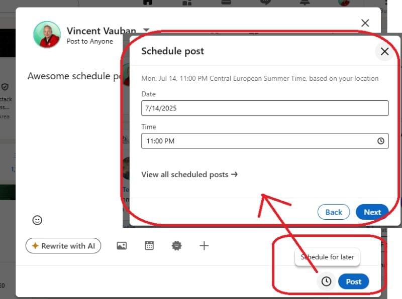Open the Date field showing 7/14/2025
Viewport: 402px width, 299px height.
(265, 108)
